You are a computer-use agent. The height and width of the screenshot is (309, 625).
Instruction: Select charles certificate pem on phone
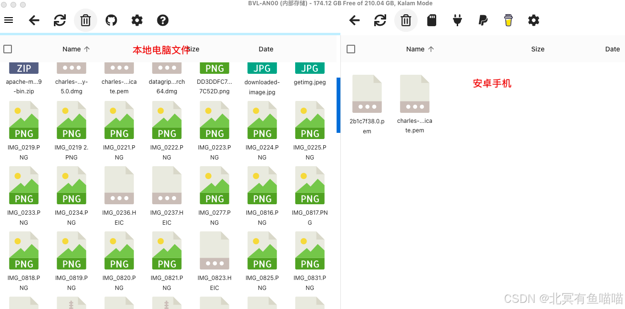pyautogui.click(x=415, y=94)
